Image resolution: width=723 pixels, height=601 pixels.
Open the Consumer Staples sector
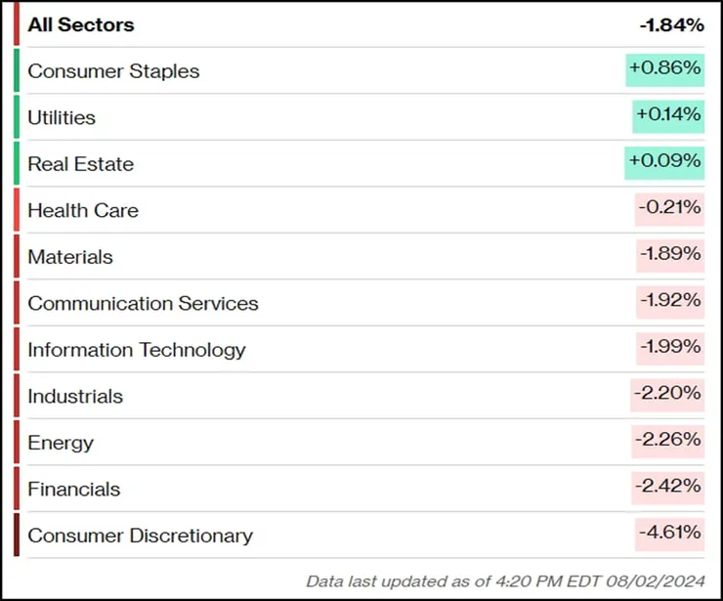click(113, 71)
